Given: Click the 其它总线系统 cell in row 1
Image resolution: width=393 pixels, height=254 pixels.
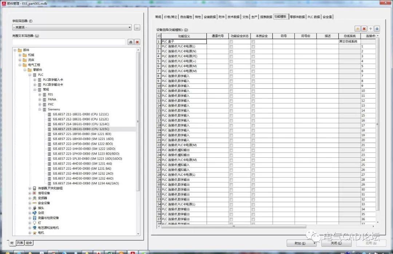Looking at the screenshot, I should (x=349, y=41).
